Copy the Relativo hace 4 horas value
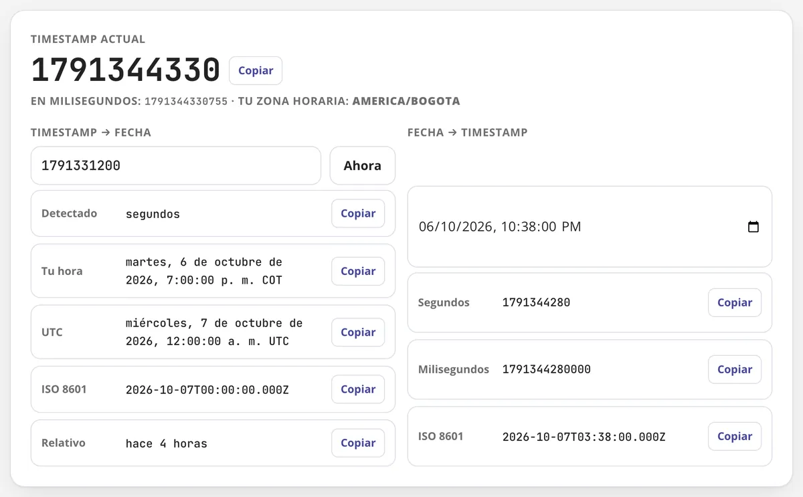This screenshot has width=803, height=497. (358, 443)
